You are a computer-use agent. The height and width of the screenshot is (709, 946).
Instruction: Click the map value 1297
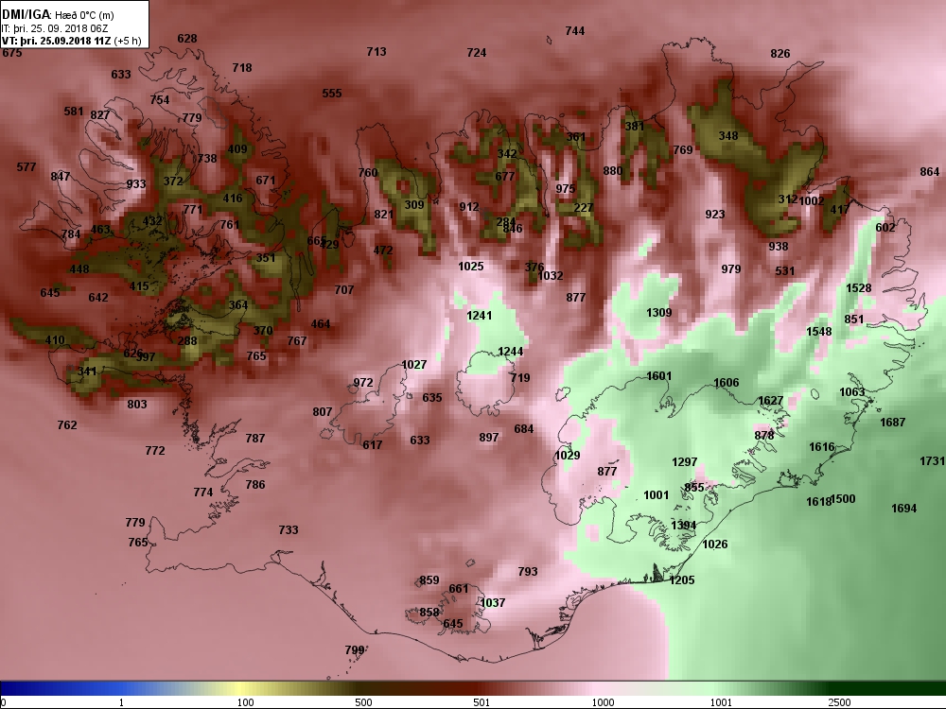[685, 462]
